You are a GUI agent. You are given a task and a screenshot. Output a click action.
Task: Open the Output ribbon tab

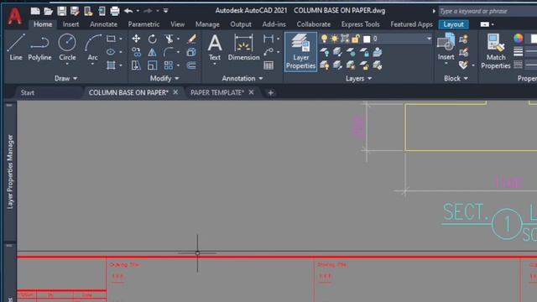tap(241, 24)
